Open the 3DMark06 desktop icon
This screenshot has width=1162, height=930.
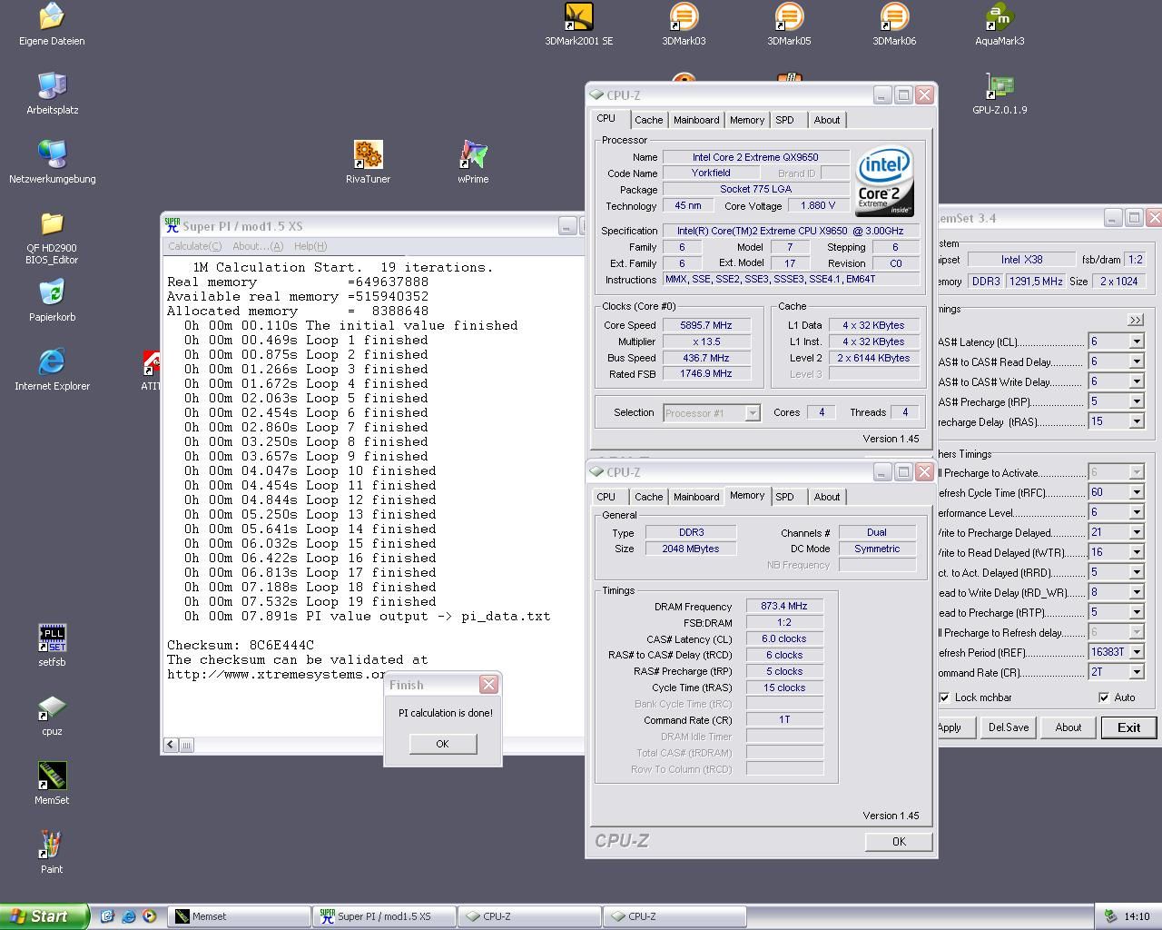click(x=894, y=25)
